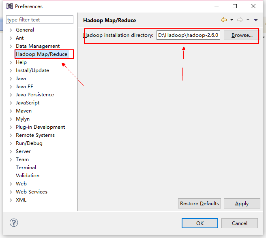Click the Help question mark icon
This screenshot has height=238, width=266.
[14, 223]
